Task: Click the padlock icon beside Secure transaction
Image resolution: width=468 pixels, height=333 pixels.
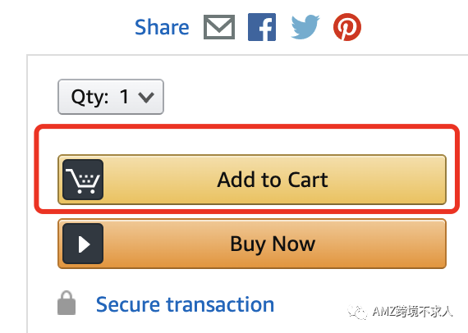Action: (x=67, y=303)
